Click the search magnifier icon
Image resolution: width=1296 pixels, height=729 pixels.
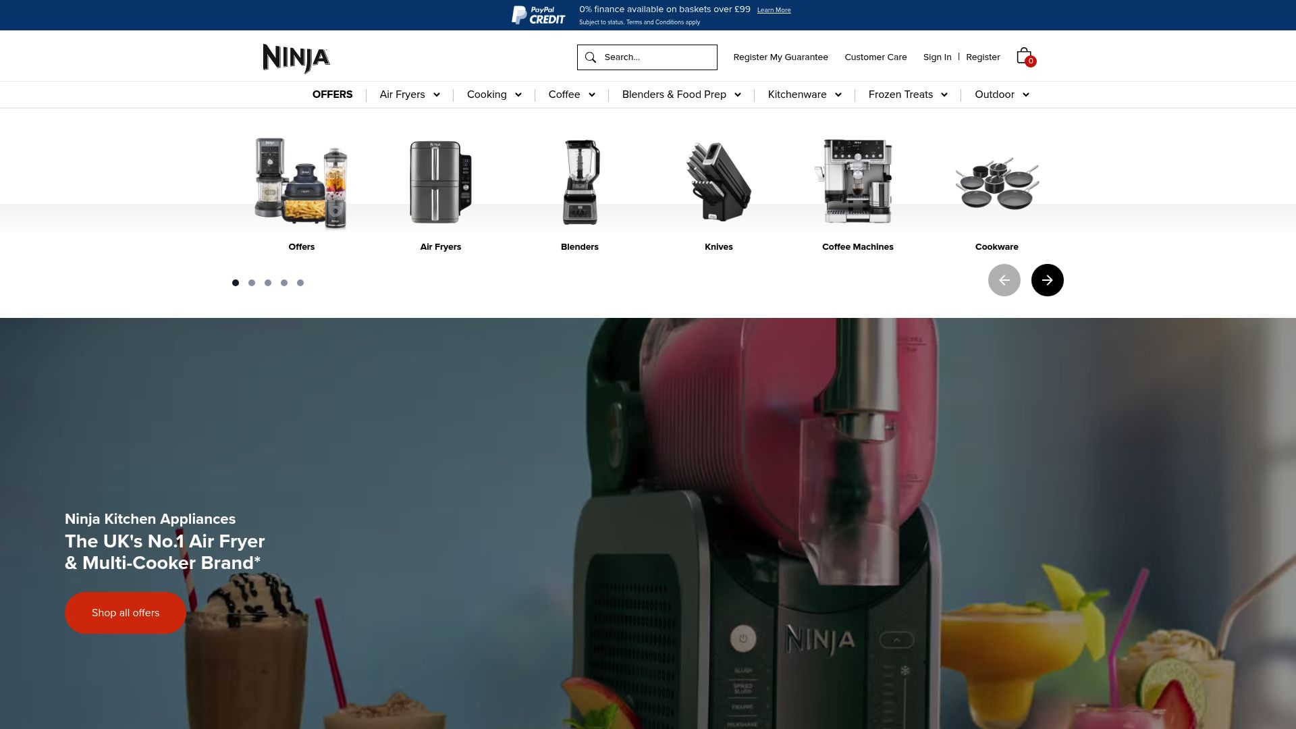[591, 57]
